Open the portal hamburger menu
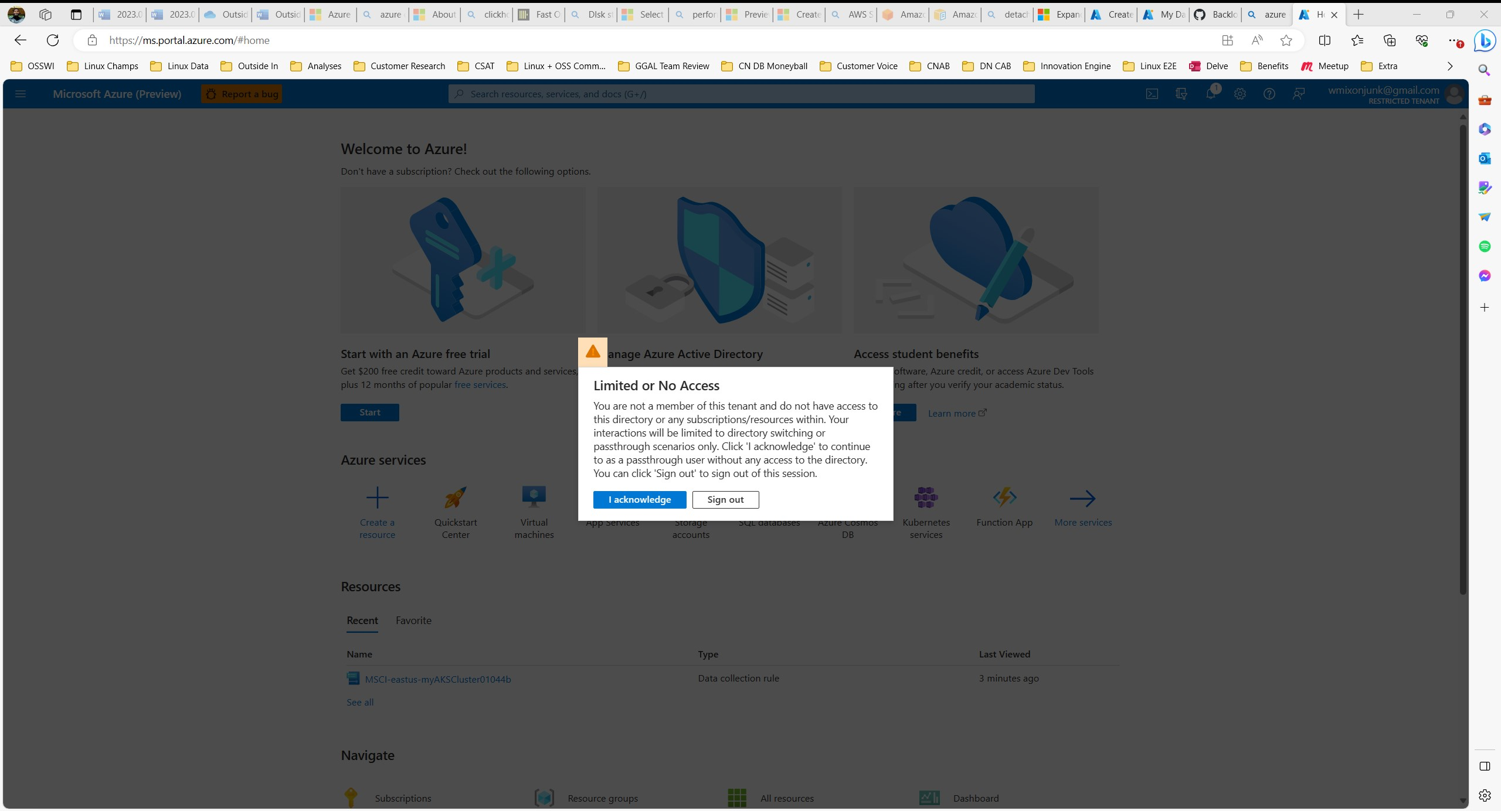 (x=21, y=93)
